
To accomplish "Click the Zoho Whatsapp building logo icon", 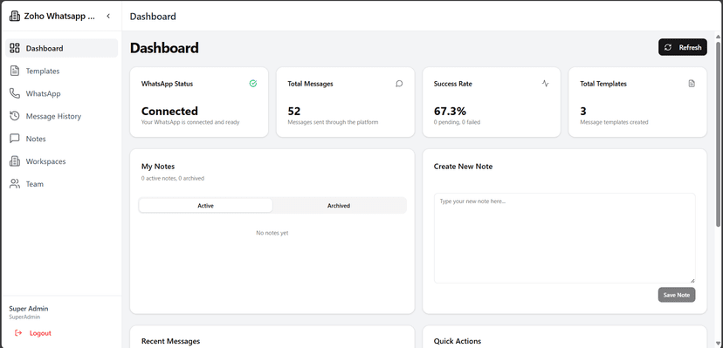I will pyautogui.click(x=15, y=16).
